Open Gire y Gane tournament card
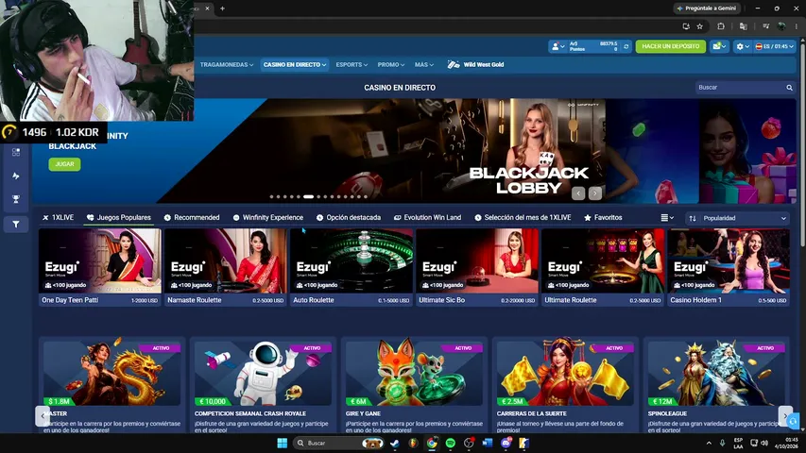 [x=414, y=385]
